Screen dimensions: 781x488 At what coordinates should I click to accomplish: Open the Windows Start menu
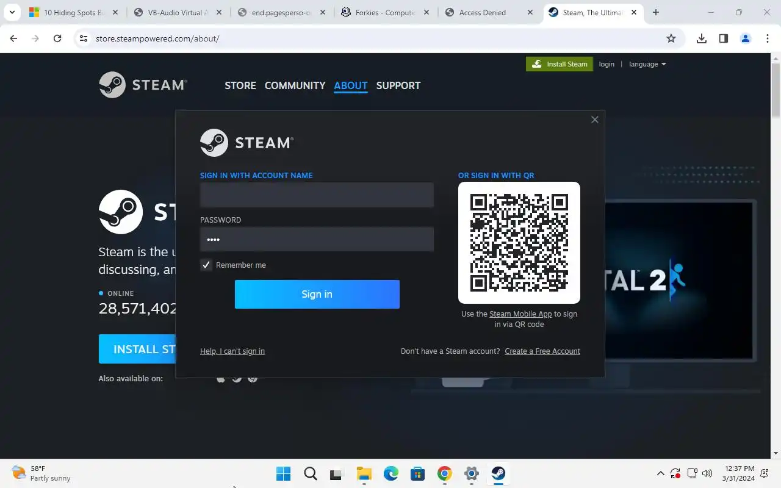[284, 473]
